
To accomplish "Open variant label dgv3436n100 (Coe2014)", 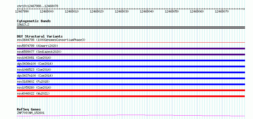I will tap(35, 64).
